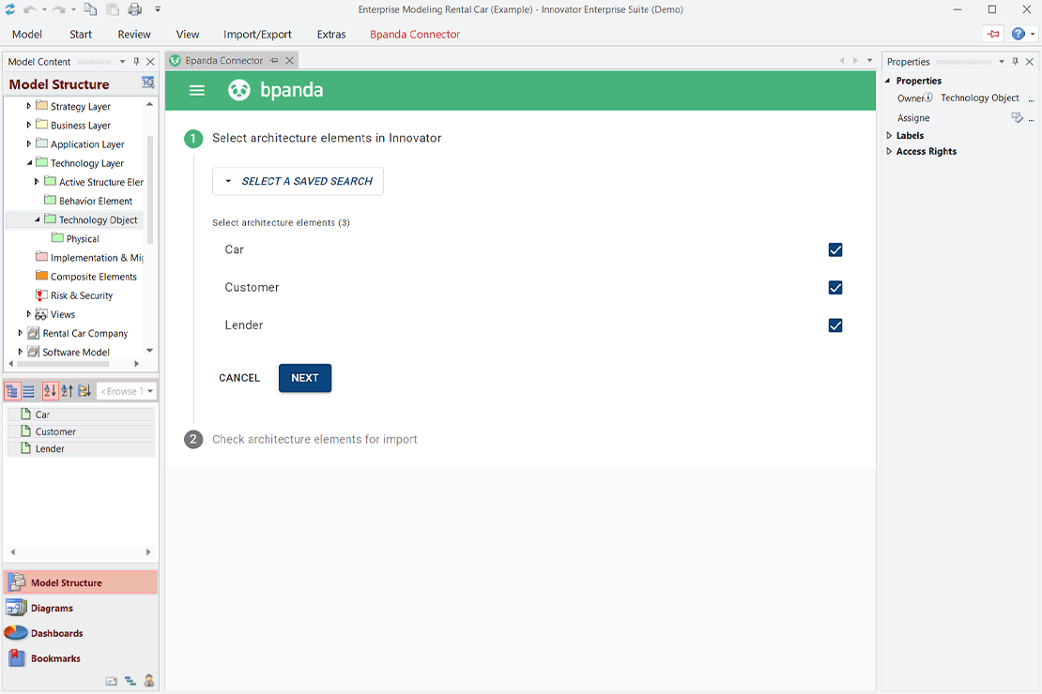The image size is (1042, 694).
Task: Toggle the flat list view icon
Action: pos(28,391)
